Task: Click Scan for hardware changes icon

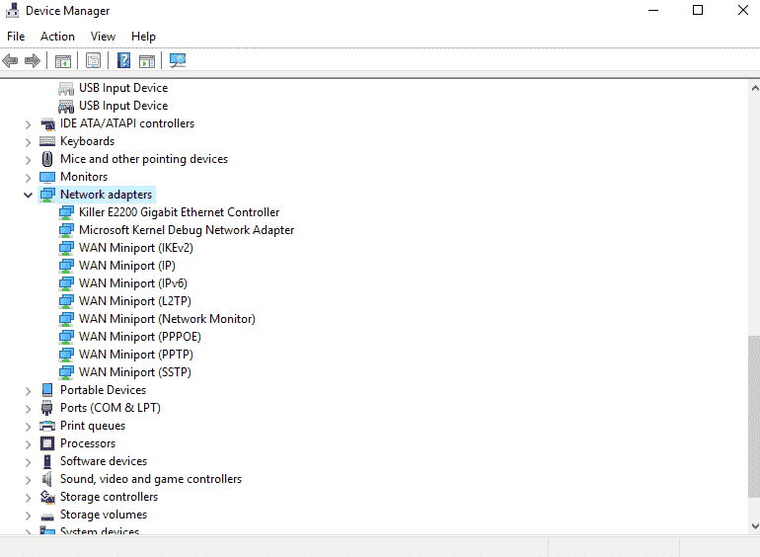Action: (178, 60)
